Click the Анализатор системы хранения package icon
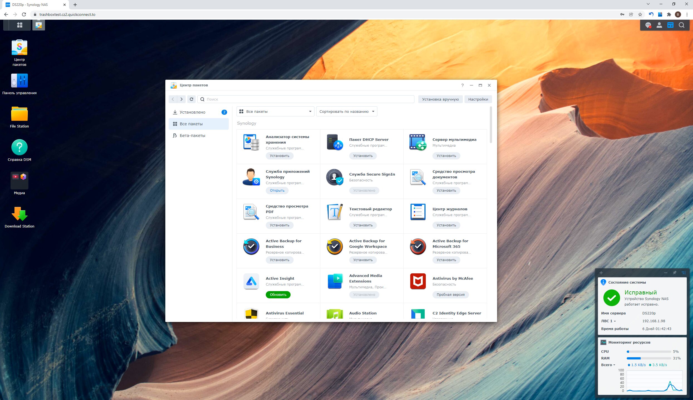The image size is (693, 400). pos(251,142)
